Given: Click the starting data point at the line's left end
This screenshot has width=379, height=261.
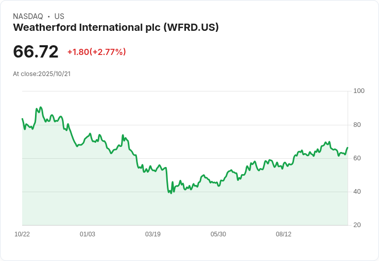Looking at the screenshot, I should pyautogui.click(x=23, y=119).
